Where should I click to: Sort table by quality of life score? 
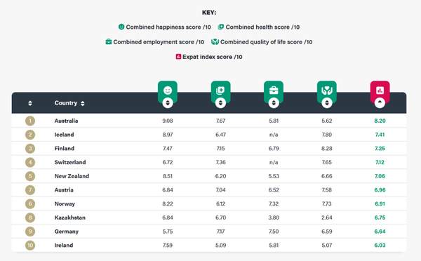[x=327, y=103]
